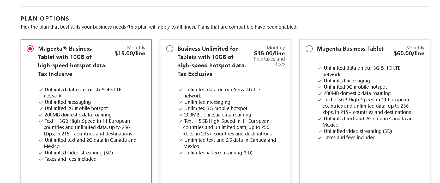Click the Monthly label in the first plan card

tap(136, 48)
